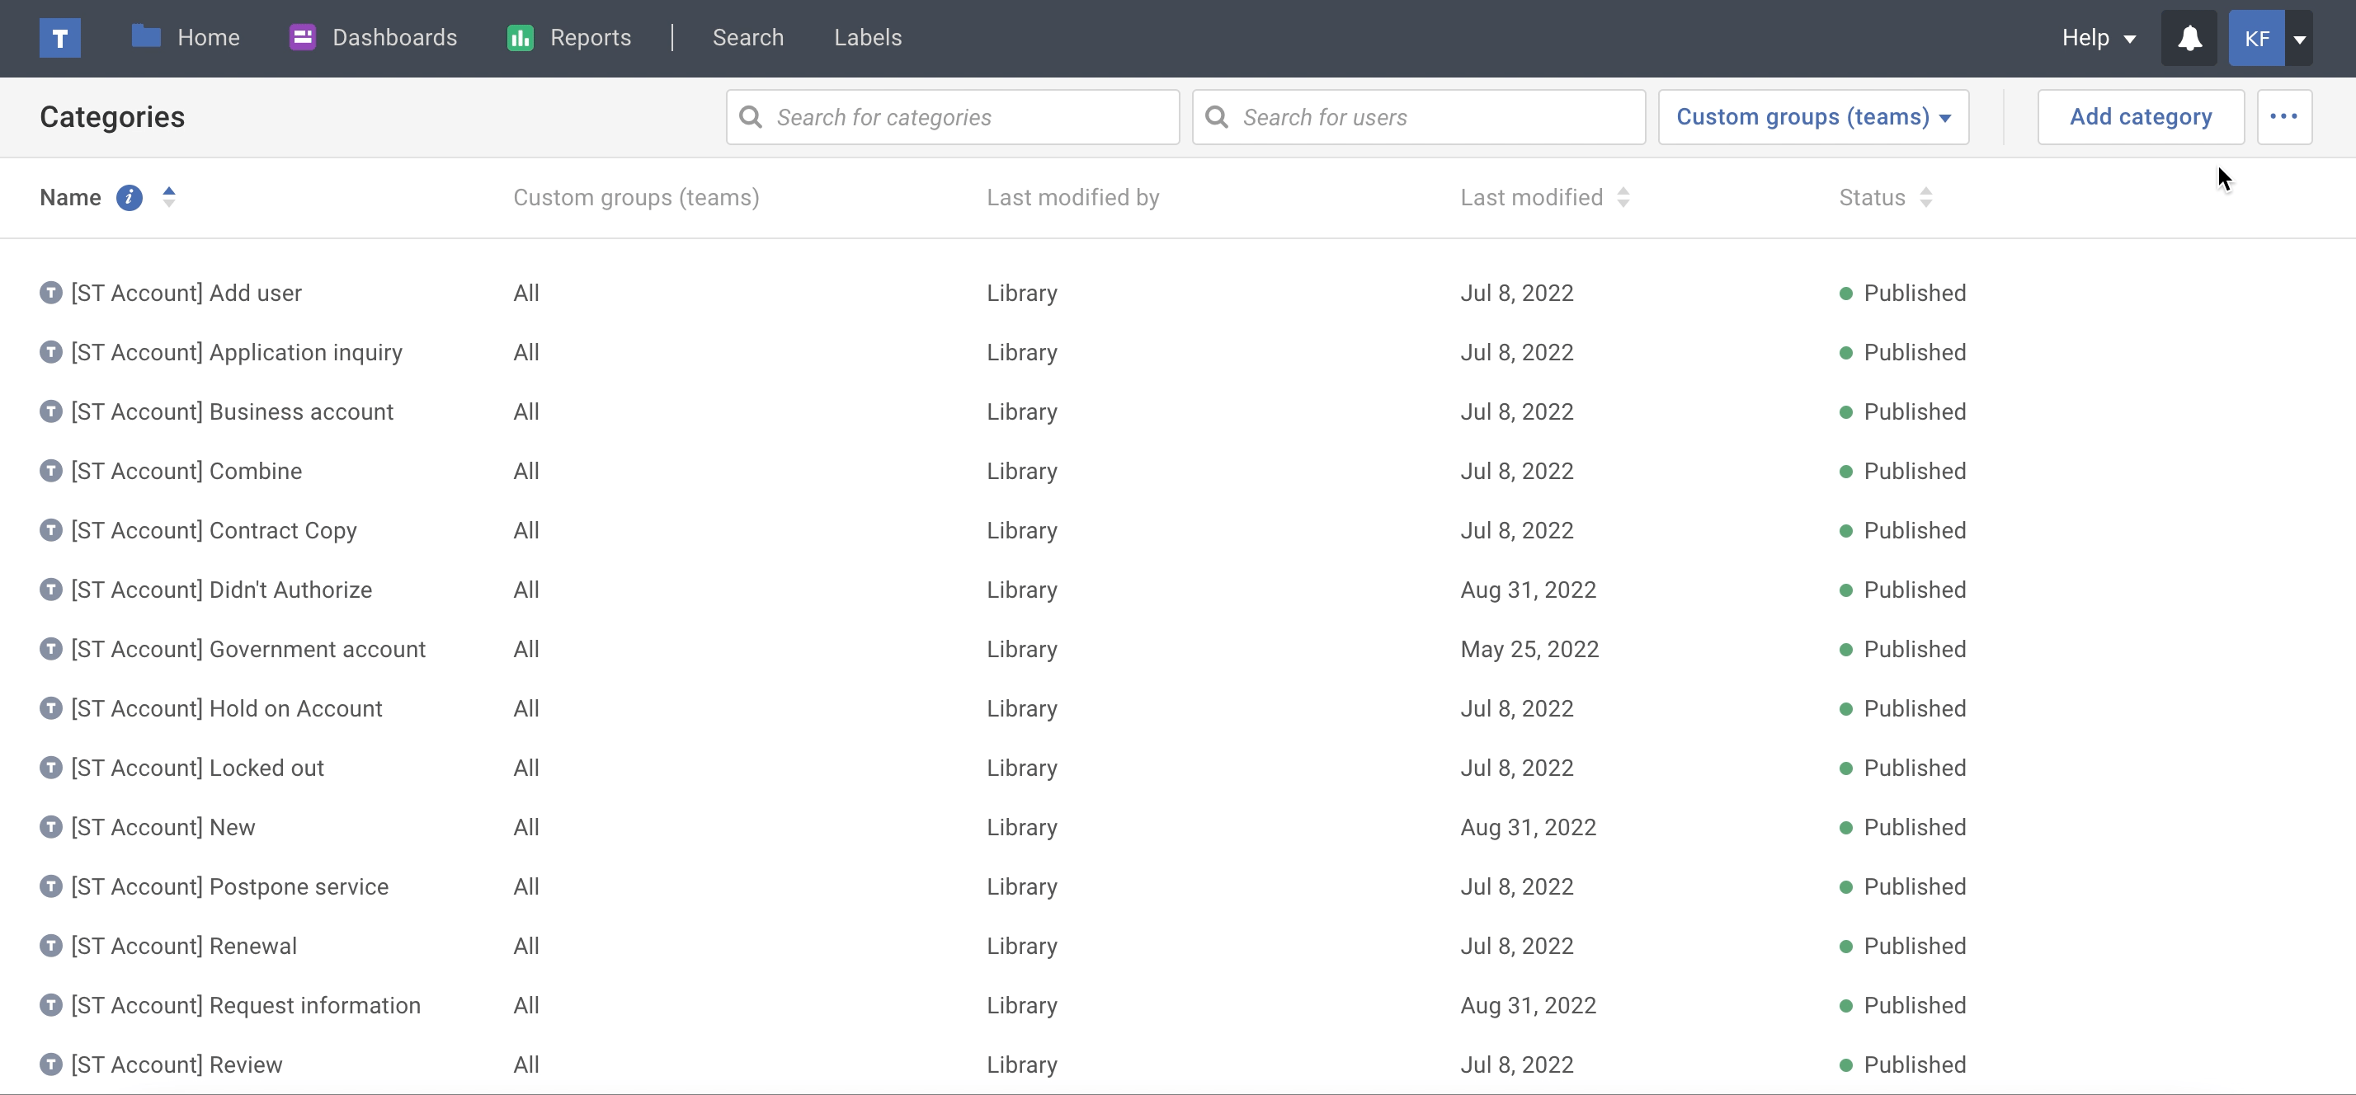The height and width of the screenshot is (1095, 2356).
Task: Click the purple Dashboards icon
Action: [x=302, y=37]
